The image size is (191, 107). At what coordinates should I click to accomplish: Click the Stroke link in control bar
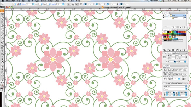point(24,4)
